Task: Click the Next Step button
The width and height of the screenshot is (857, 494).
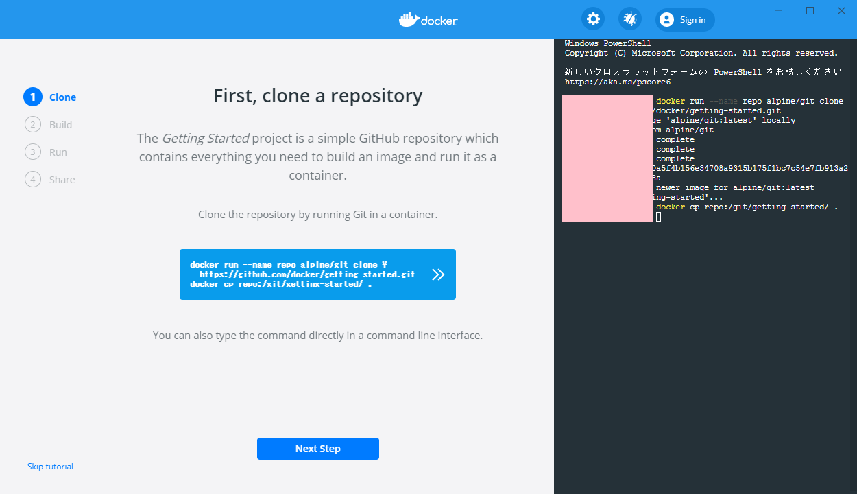Action: [x=318, y=449]
